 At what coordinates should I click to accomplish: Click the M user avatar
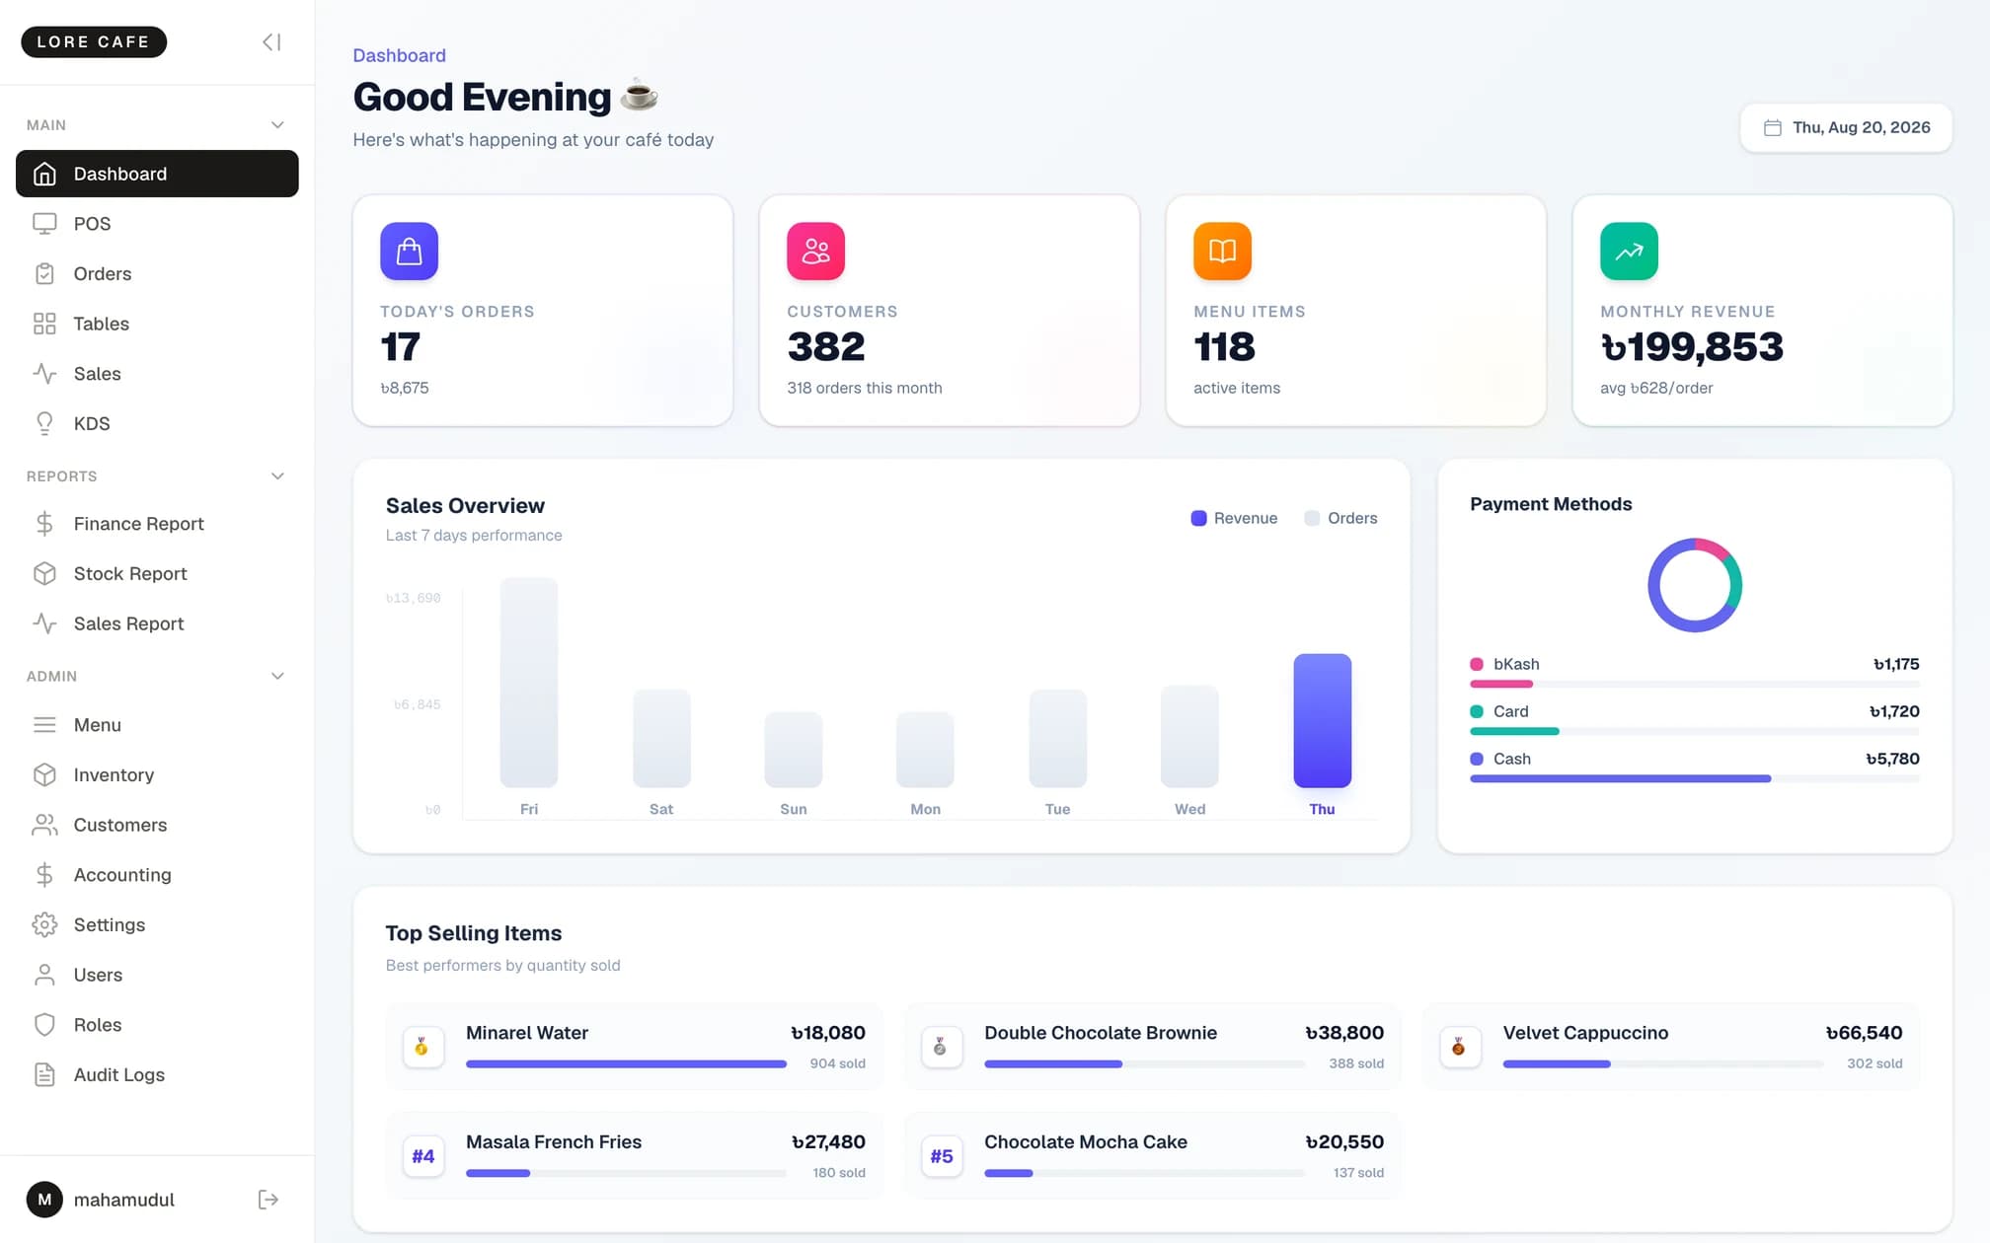pos(44,1200)
